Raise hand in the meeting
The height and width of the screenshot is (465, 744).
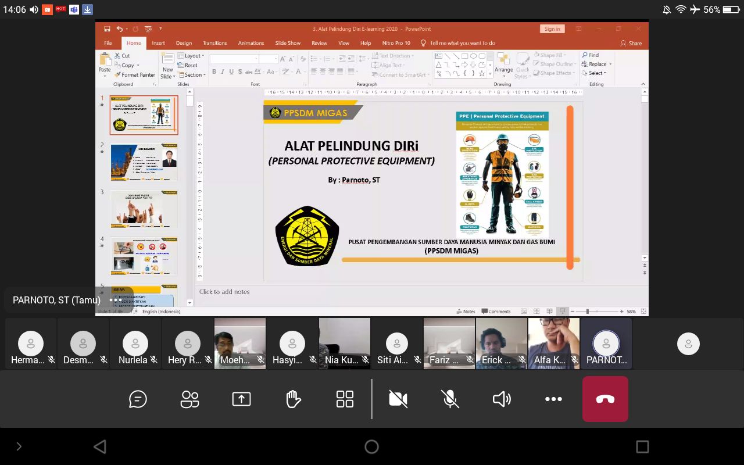[x=293, y=399]
